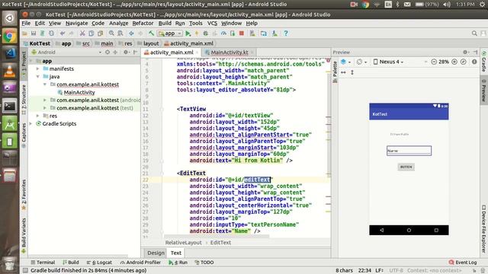Screen dimensions: 488x274
Task: Open the Refactor menu
Action: [x=143, y=24]
